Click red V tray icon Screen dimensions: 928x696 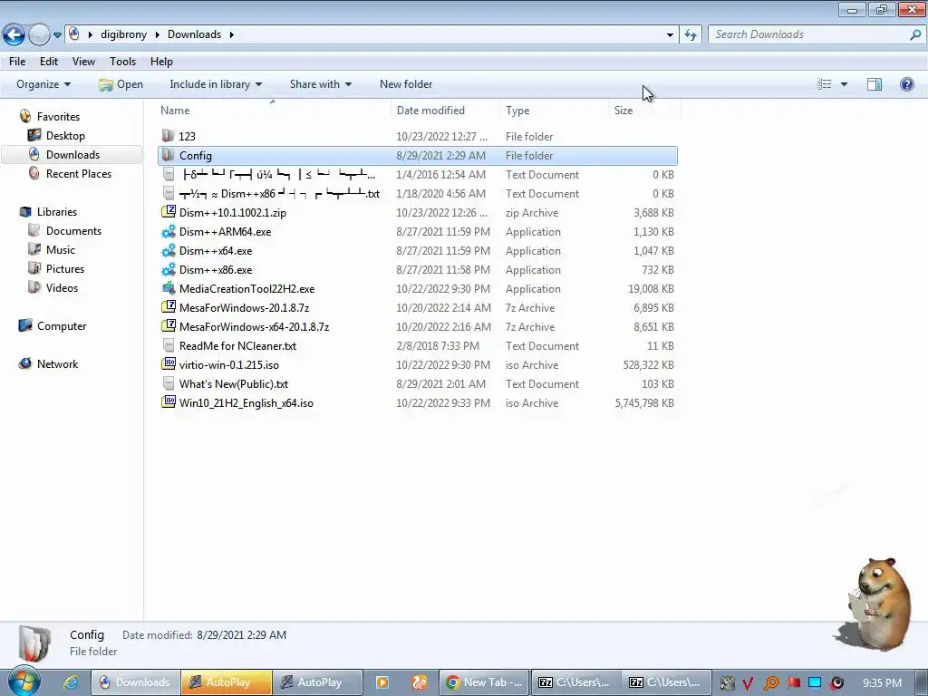pyautogui.click(x=748, y=683)
